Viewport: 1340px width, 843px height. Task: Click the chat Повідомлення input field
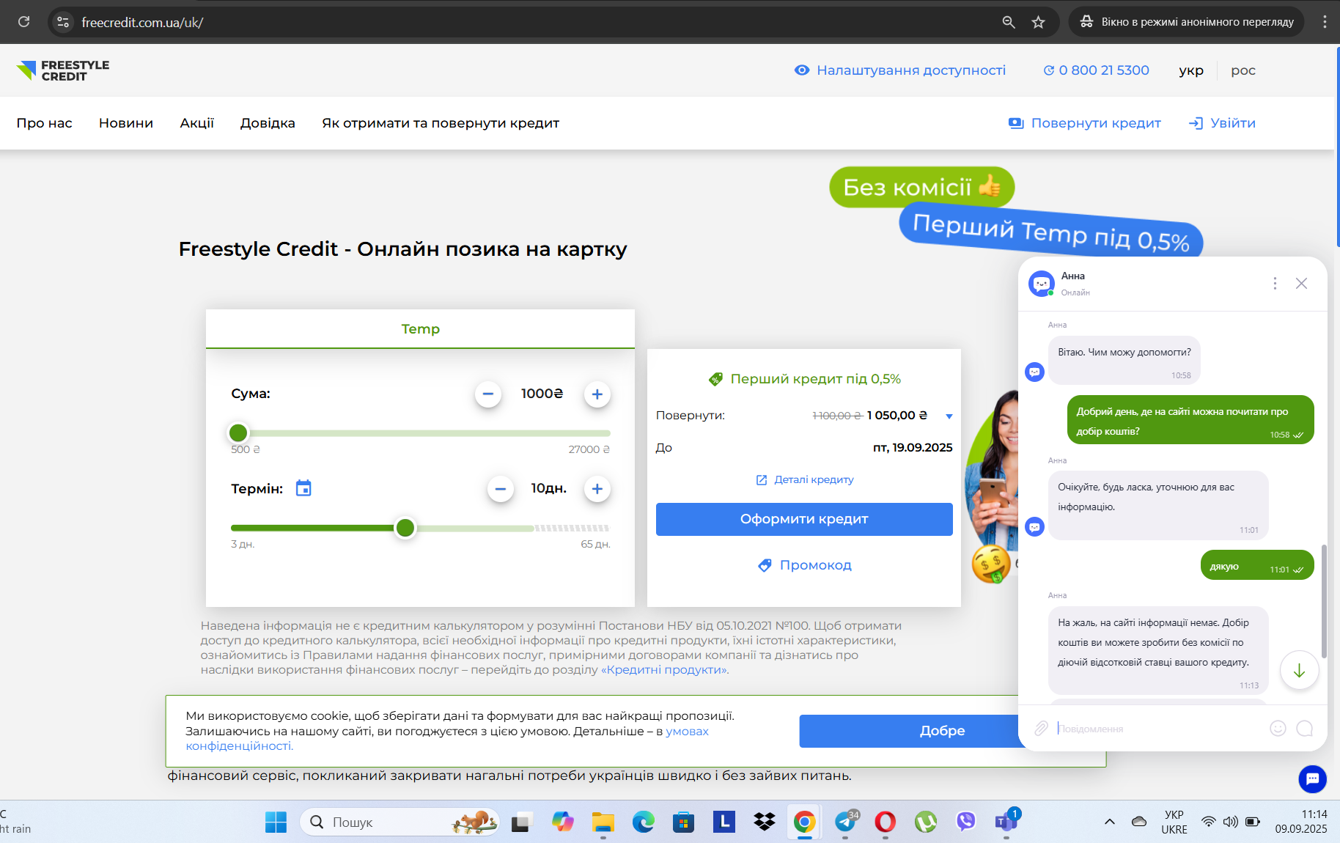tap(1158, 729)
